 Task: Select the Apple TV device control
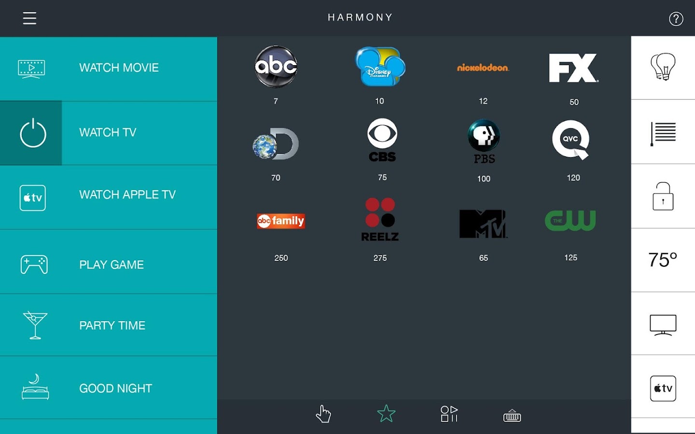pyautogui.click(x=663, y=388)
